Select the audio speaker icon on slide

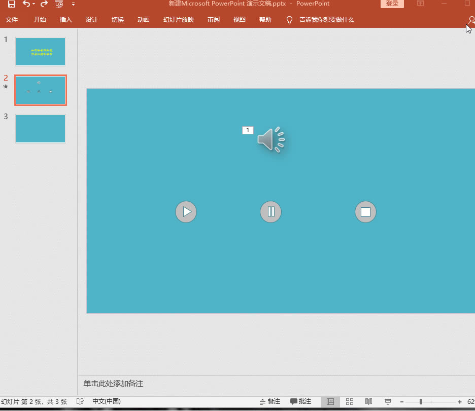click(x=271, y=139)
